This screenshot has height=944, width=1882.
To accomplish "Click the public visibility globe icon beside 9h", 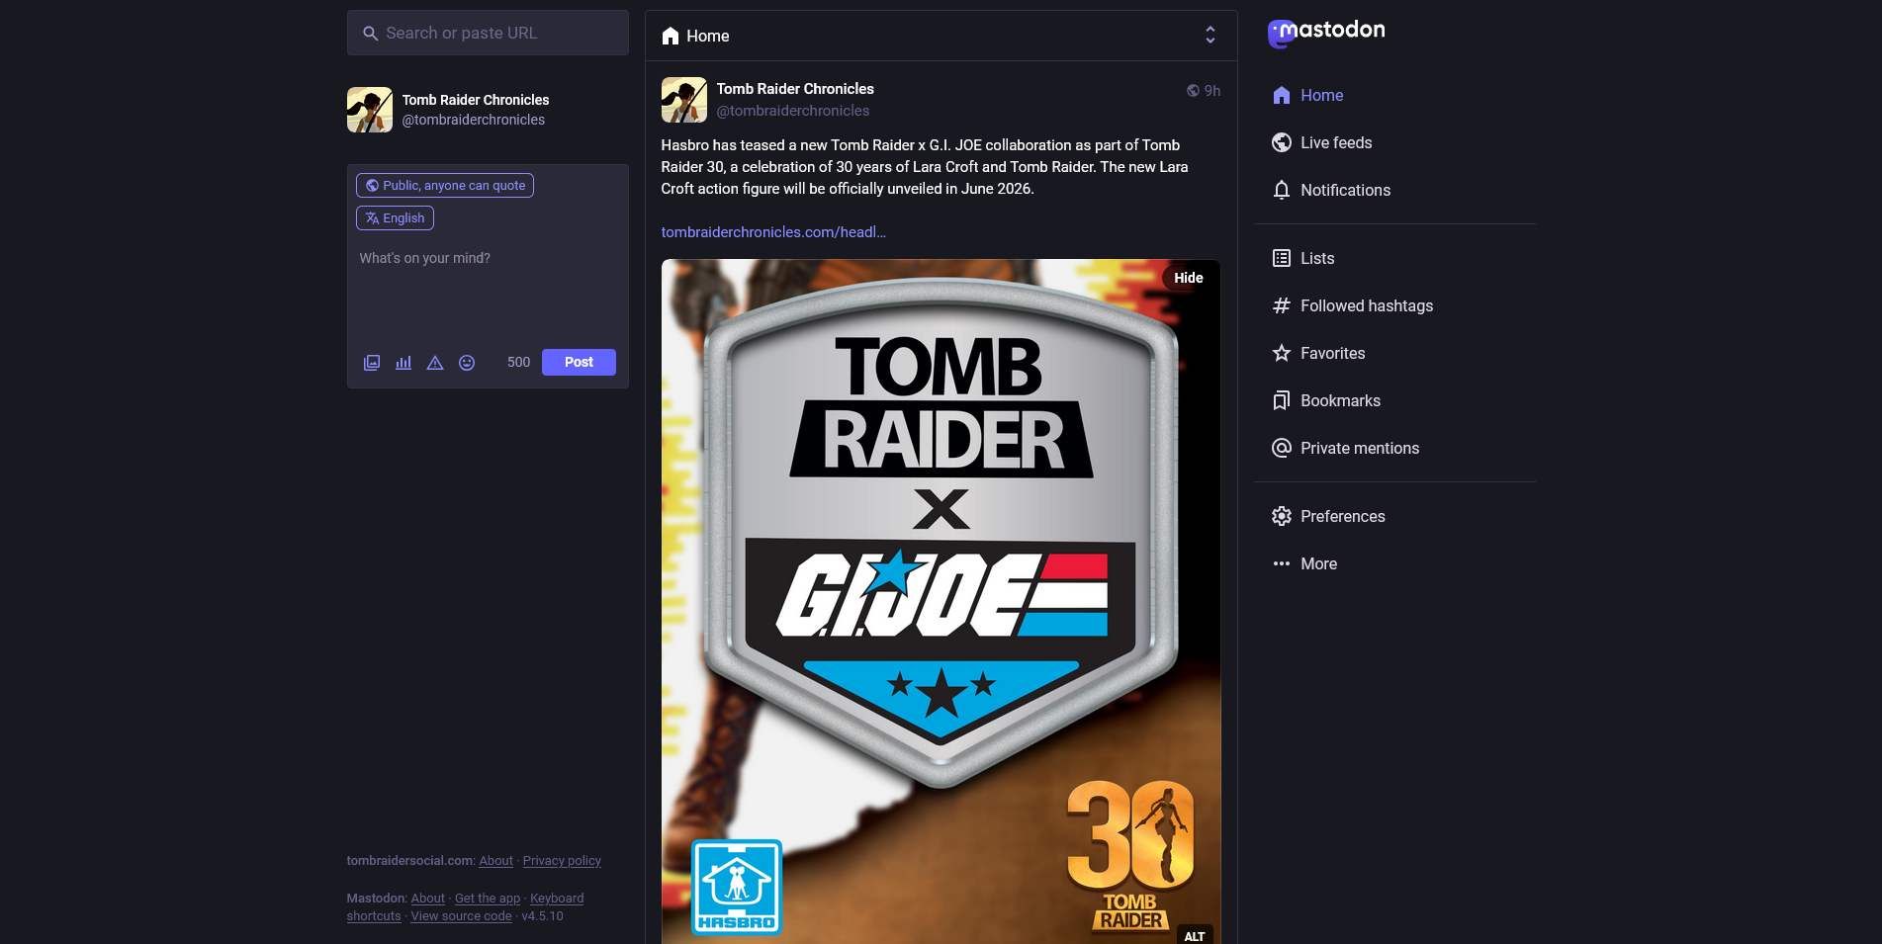I will click(1193, 91).
